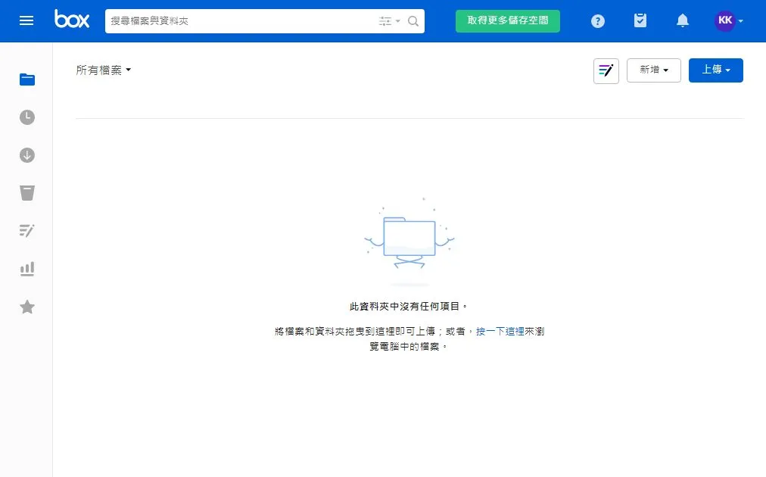Open the hamburger navigation menu
Viewport: 766px width, 477px height.
pyautogui.click(x=26, y=20)
